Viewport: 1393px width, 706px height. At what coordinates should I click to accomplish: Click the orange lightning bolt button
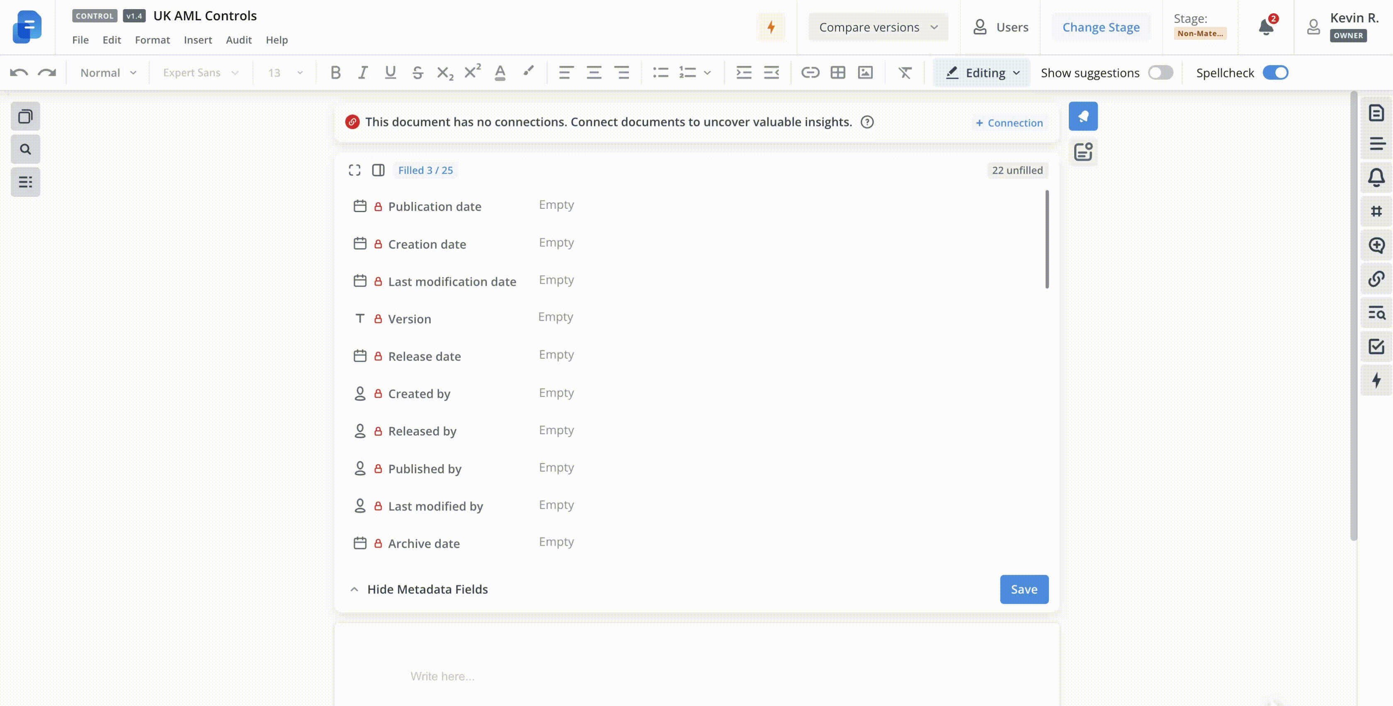771,27
